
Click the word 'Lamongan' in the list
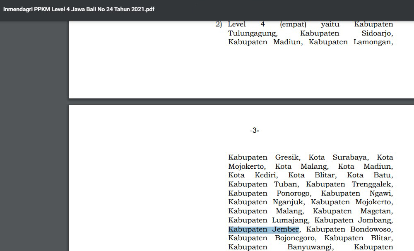373,42
